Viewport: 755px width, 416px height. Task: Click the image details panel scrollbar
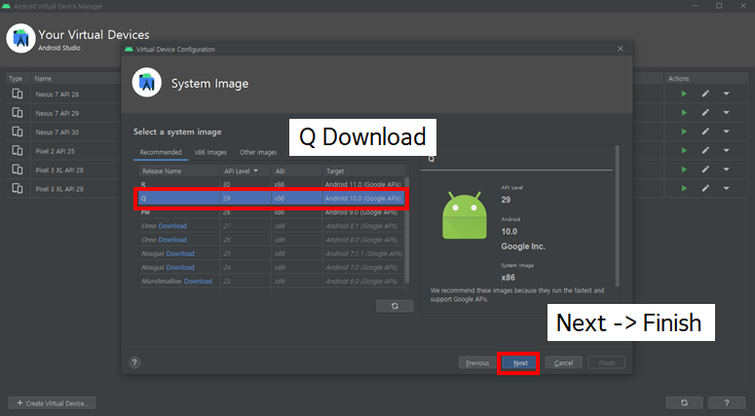(x=618, y=215)
